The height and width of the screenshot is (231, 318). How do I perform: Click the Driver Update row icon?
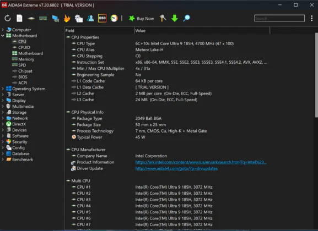(73, 168)
